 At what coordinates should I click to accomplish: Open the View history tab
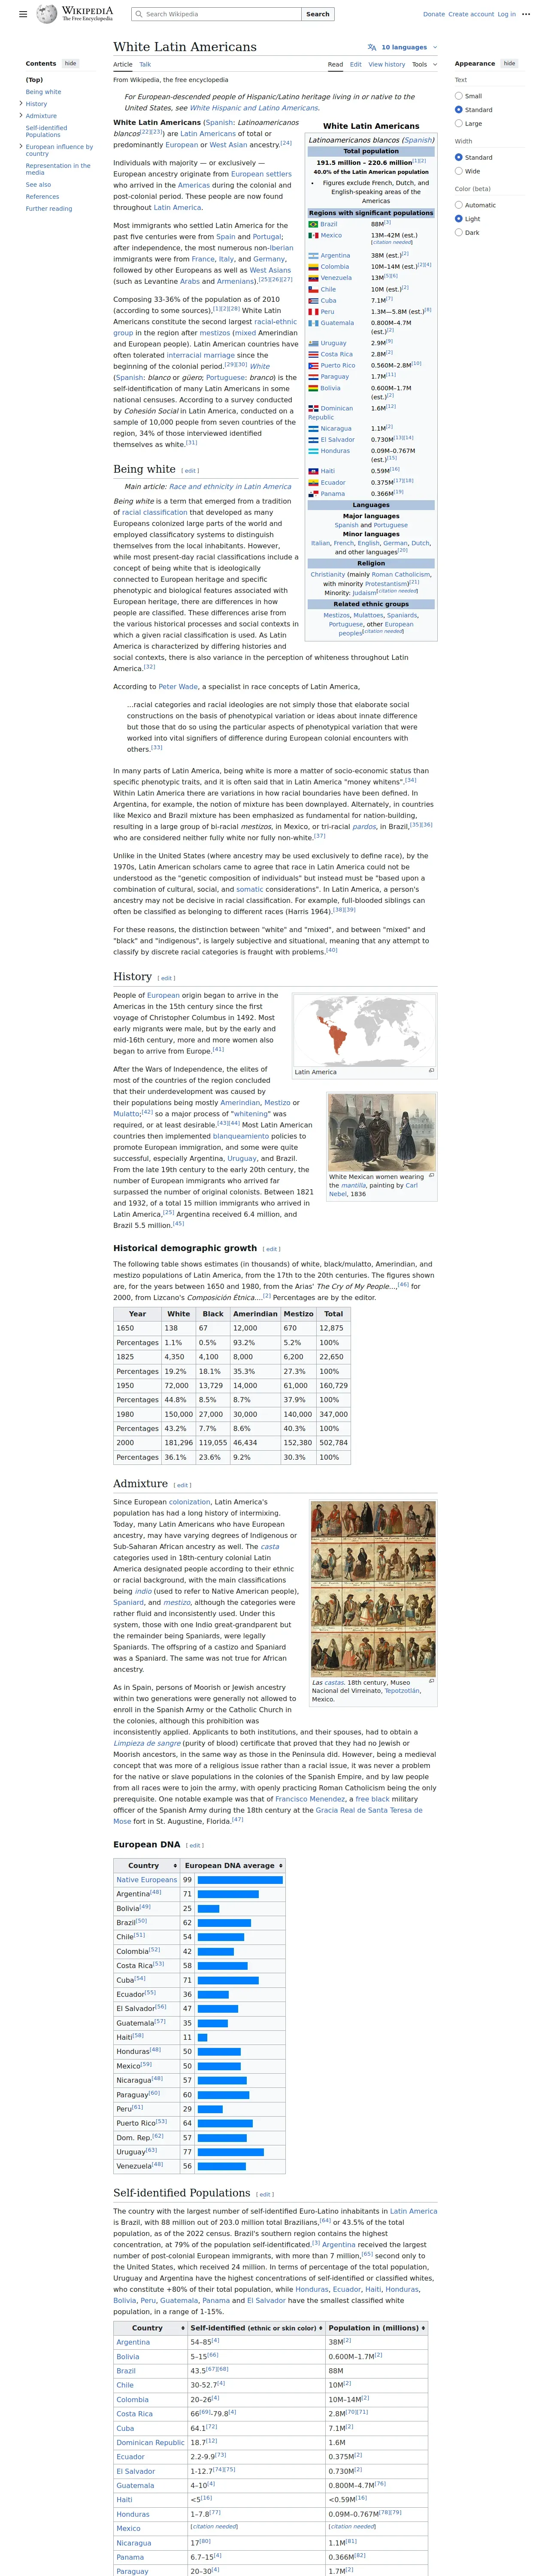(387, 64)
